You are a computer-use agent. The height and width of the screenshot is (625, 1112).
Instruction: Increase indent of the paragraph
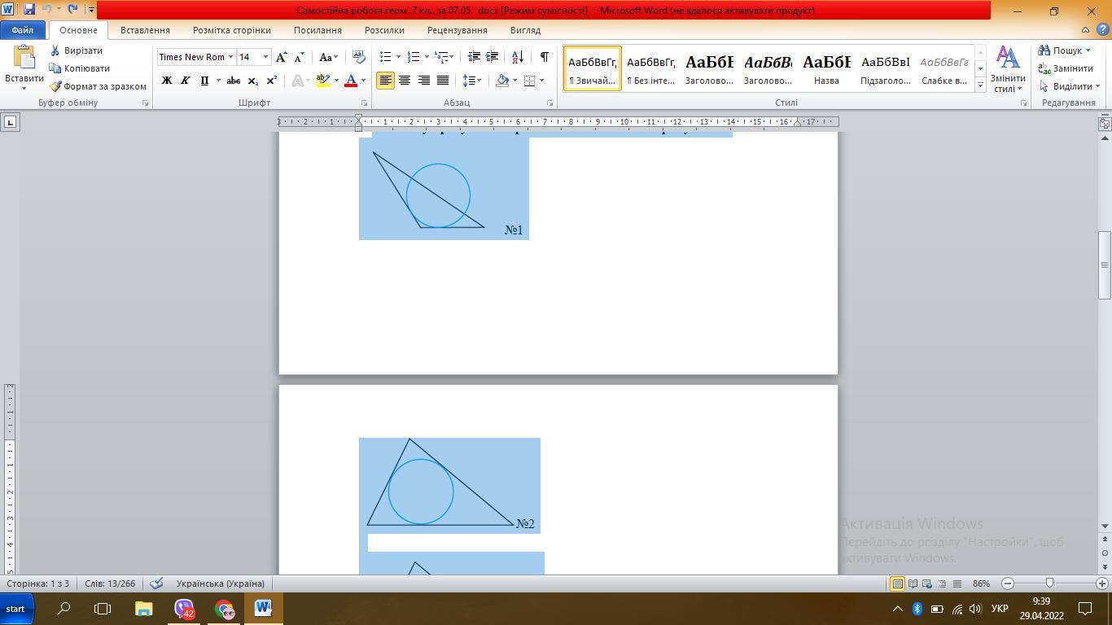[x=493, y=57]
